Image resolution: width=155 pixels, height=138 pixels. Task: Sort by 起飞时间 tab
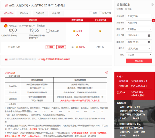[8, 13]
